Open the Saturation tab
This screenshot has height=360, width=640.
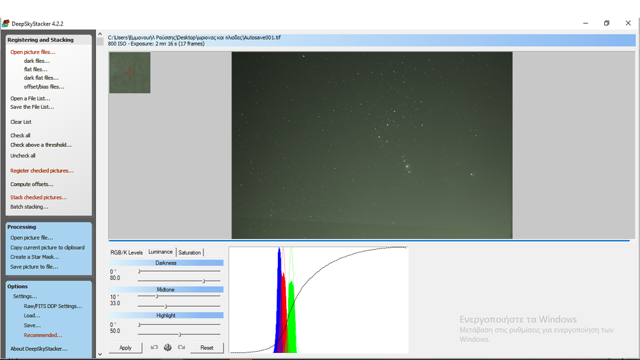[189, 252]
